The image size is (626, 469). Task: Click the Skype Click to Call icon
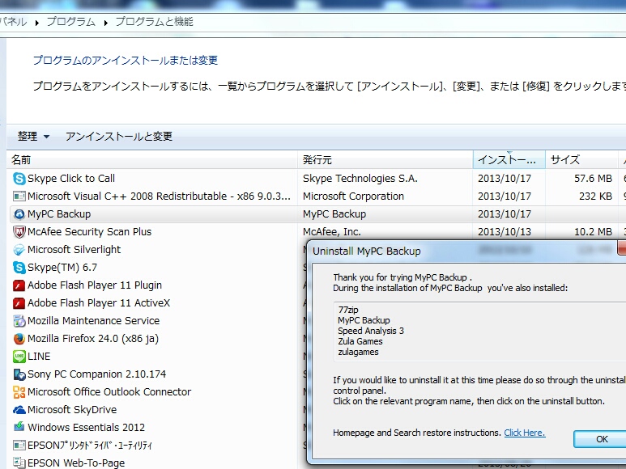(x=19, y=179)
